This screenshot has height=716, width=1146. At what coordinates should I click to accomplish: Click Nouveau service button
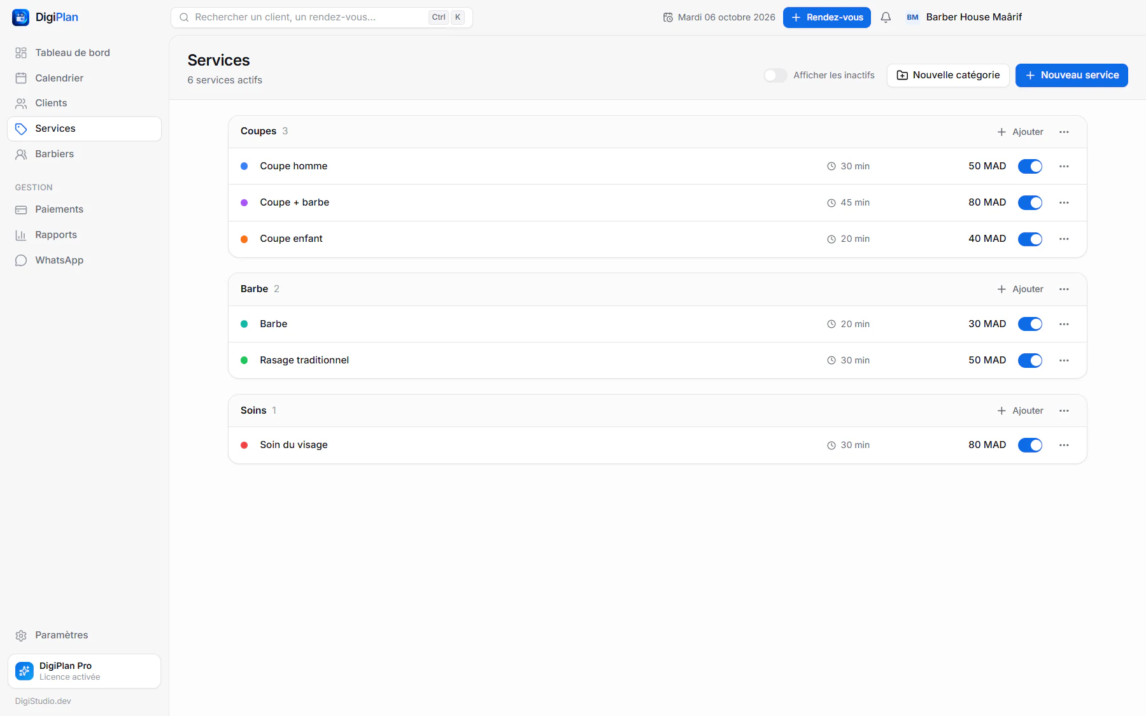pos(1072,75)
